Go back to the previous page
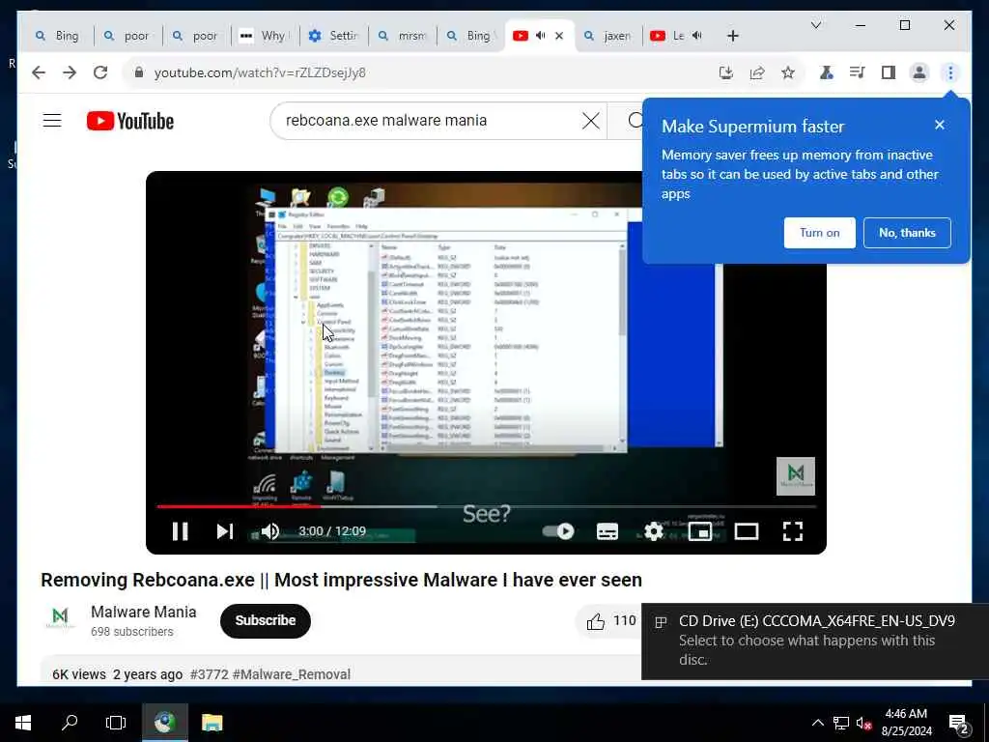The image size is (989, 742). pos(39,72)
